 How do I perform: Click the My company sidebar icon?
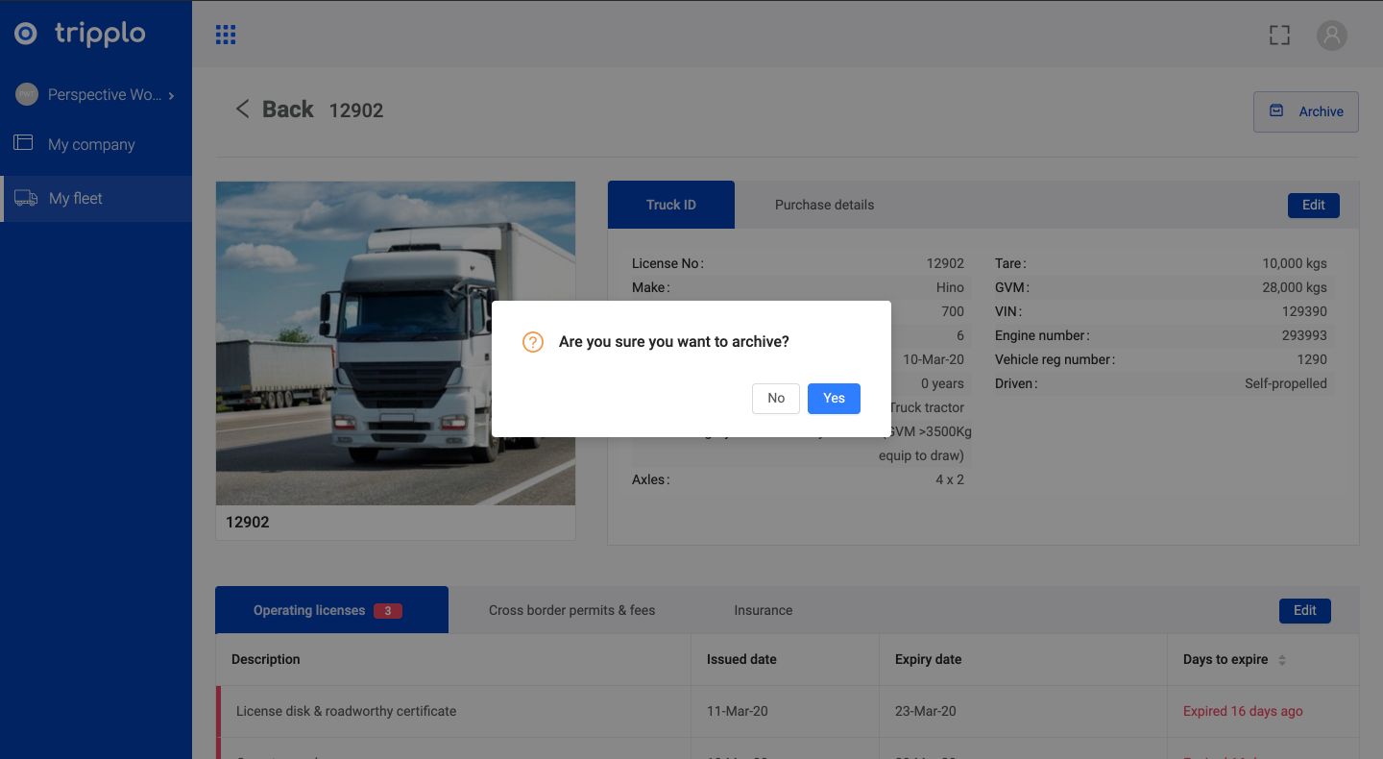[x=23, y=143]
